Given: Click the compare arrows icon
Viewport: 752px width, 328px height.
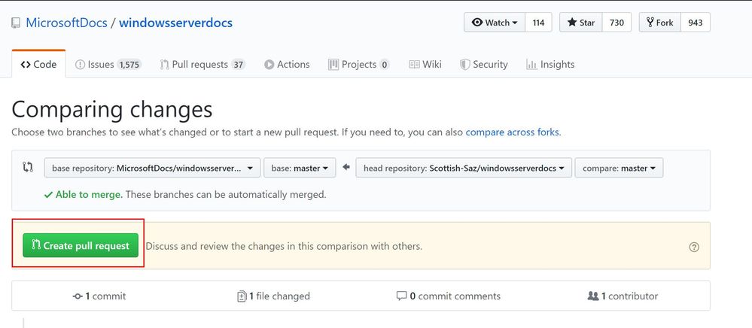Looking at the screenshot, I should point(28,167).
